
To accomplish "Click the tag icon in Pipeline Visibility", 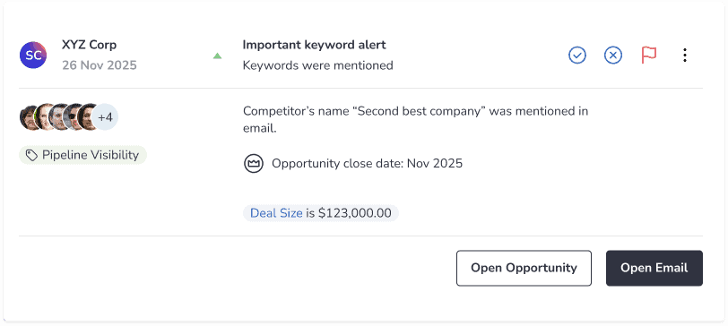I will (x=31, y=156).
